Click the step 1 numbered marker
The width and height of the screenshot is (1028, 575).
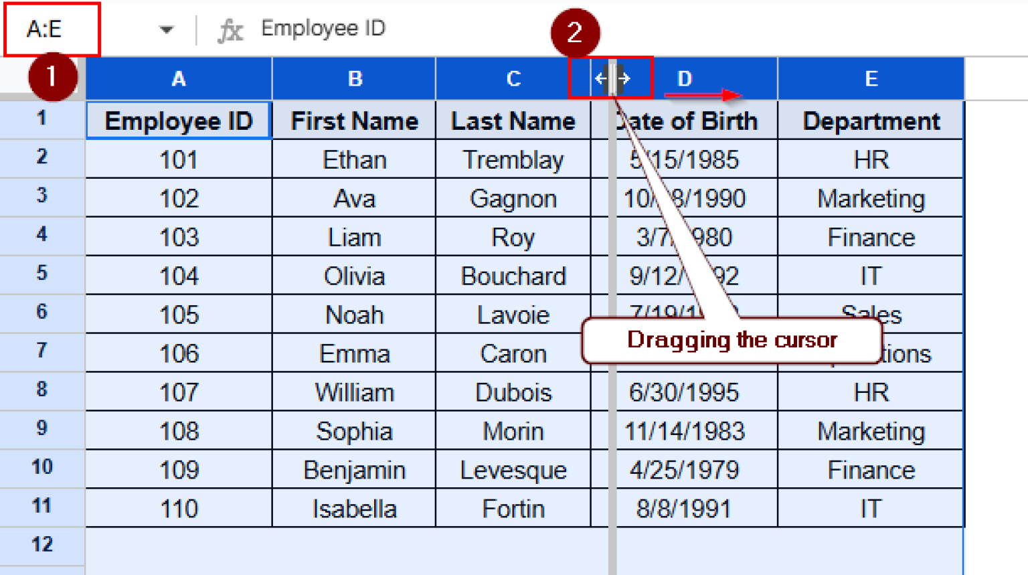[x=52, y=76]
